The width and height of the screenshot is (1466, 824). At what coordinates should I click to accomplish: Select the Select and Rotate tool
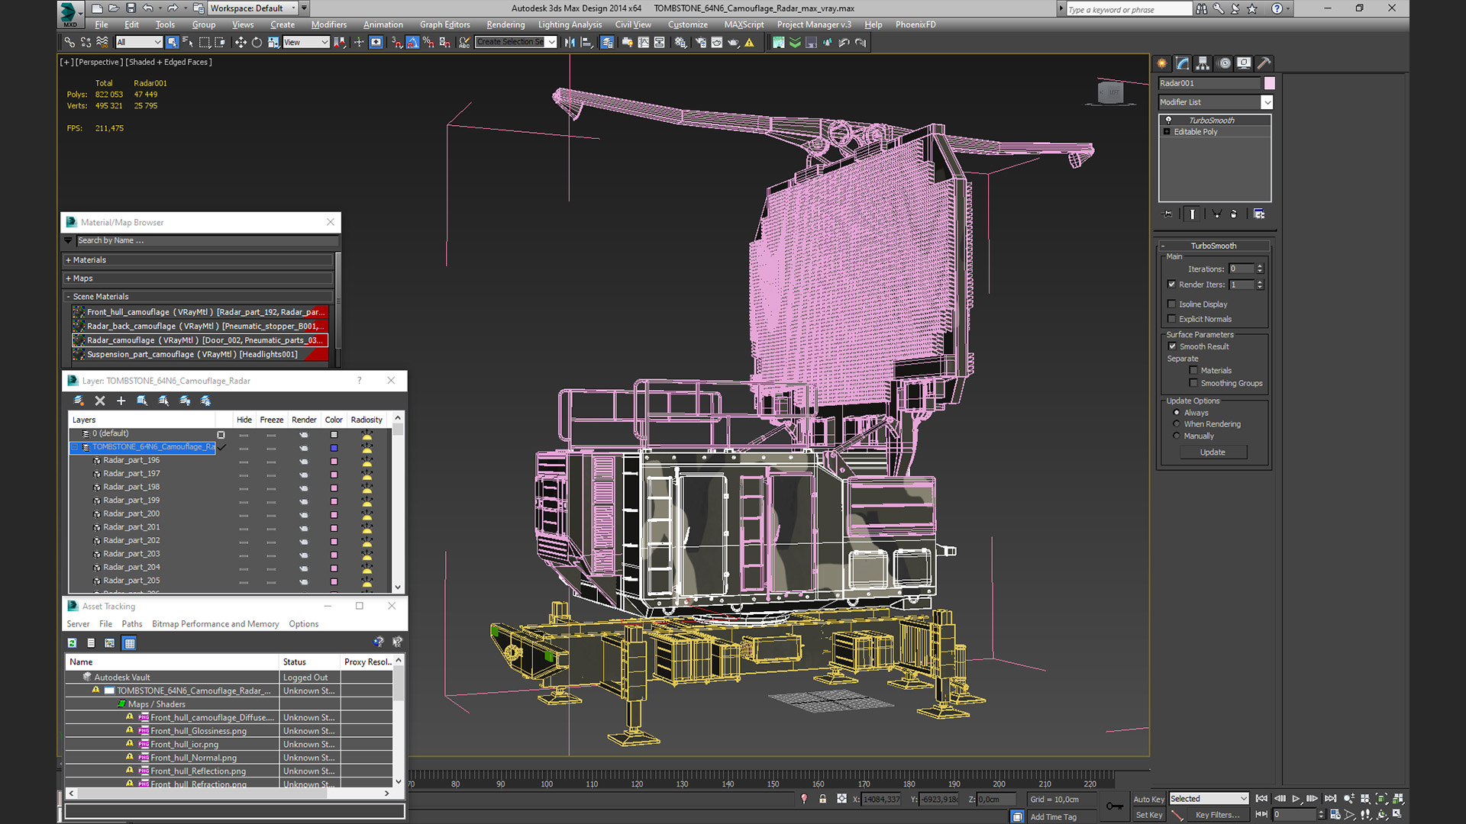pyautogui.click(x=257, y=43)
